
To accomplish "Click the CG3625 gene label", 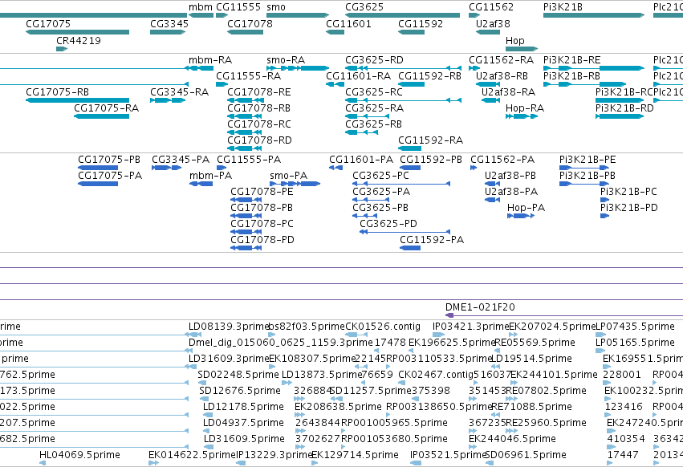I will [364, 7].
